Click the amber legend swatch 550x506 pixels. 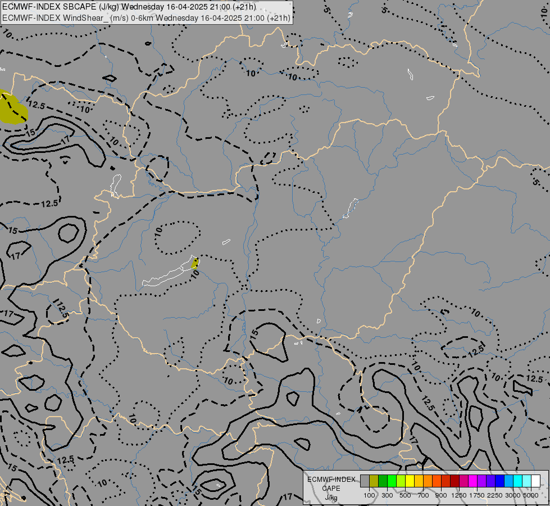(x=419, y=481)
